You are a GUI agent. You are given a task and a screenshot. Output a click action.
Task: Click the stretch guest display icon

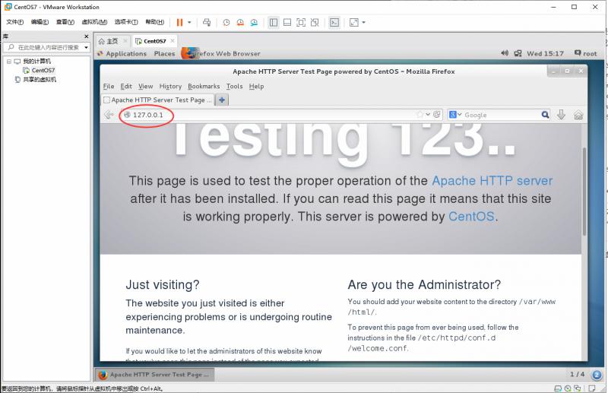coord(354,23)
